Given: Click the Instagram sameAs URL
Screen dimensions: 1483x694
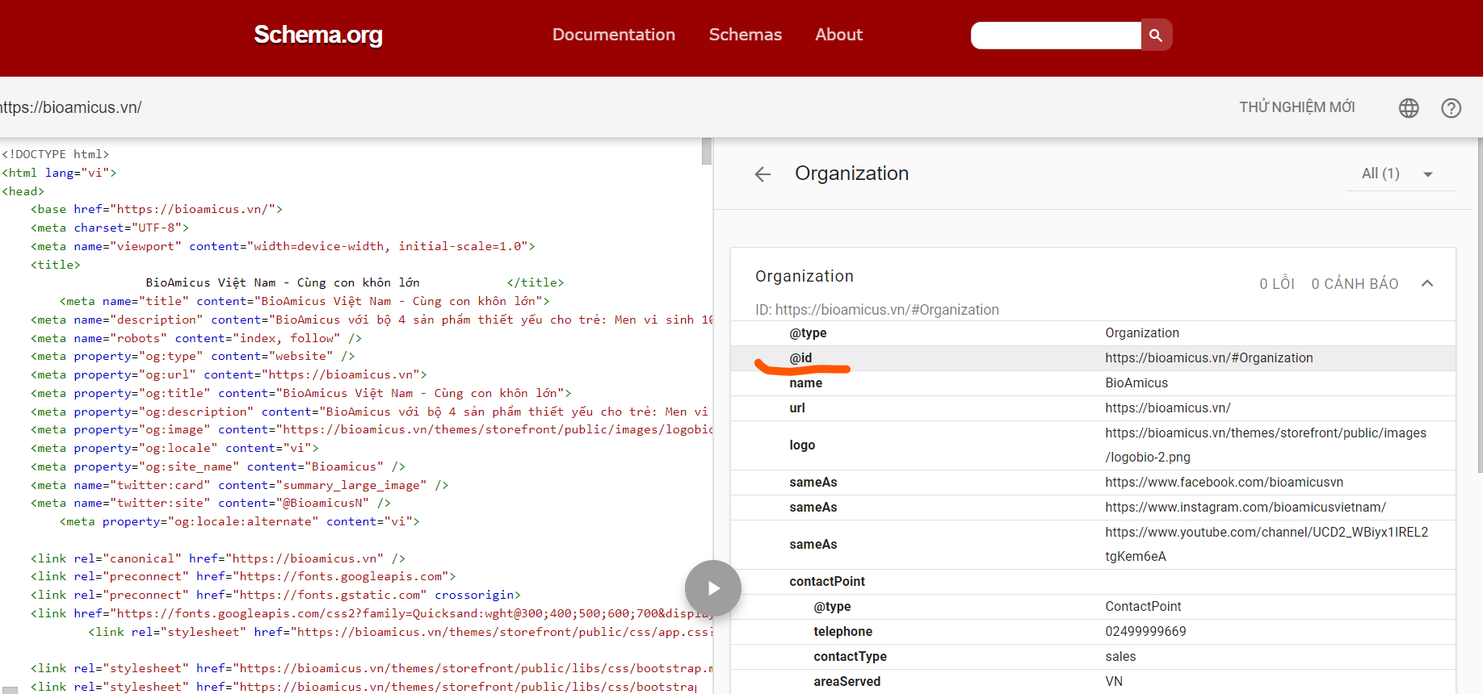Looking at the screenshot, I should click(x=1246, y=508).
